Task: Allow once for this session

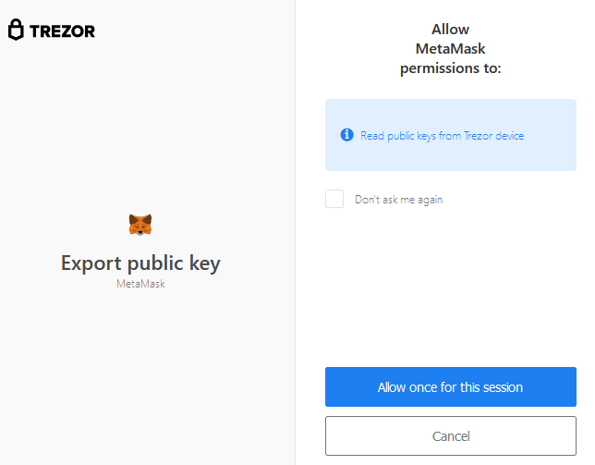Action: 451,386
